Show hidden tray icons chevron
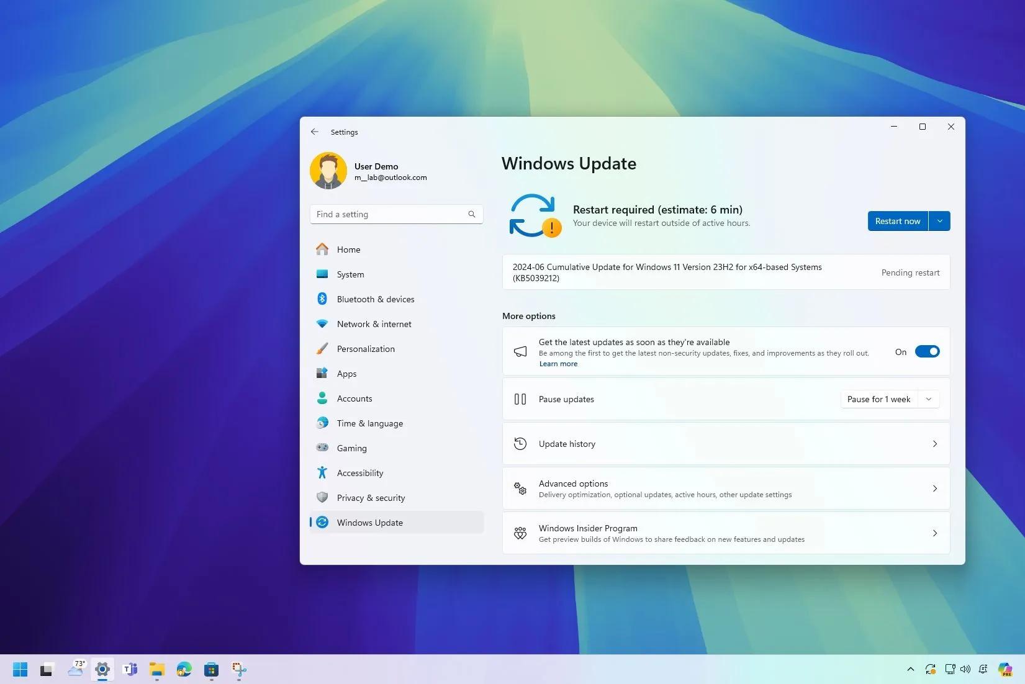 [911, 669]
